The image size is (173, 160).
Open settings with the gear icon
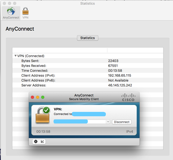point(36,141)
